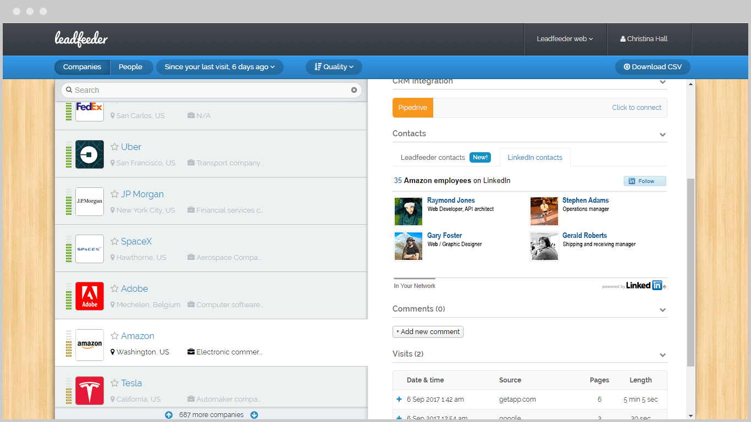Click the getapp.com source cell
Viewport: 751px width, 422px height.
click(517, 399)
